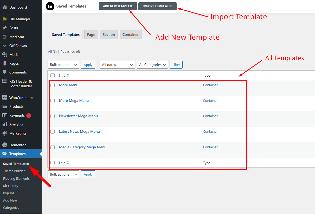The image size is (315, 214).
Task: Check the checkbox next to More Menu
Action: coord(53,85)
